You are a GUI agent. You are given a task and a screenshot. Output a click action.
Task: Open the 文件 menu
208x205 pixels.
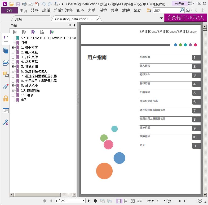click(9, 11)
